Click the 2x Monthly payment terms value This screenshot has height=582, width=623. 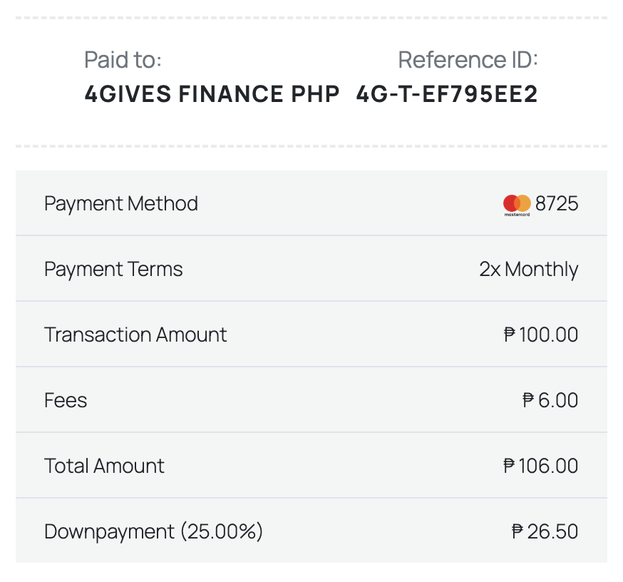click(x=528, y=270)
